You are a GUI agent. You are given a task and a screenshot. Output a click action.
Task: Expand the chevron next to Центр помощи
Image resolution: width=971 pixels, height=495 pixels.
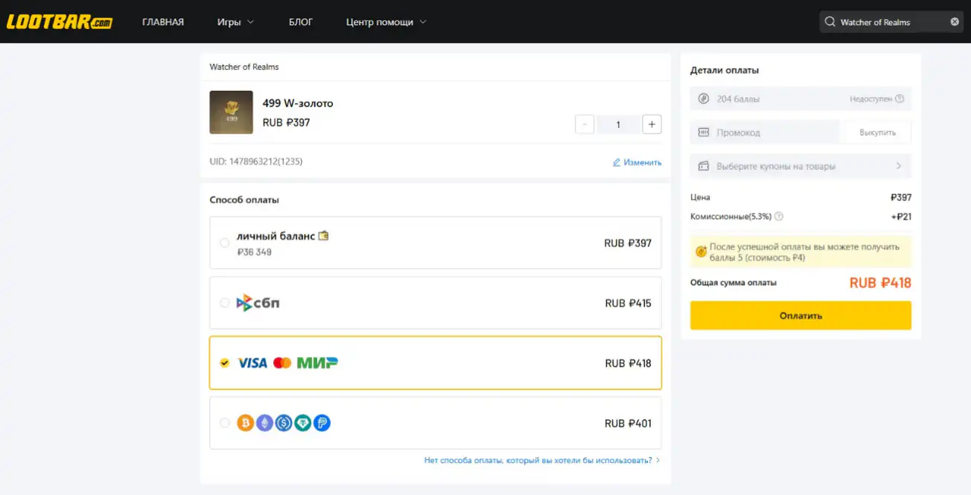click(423, 22)
